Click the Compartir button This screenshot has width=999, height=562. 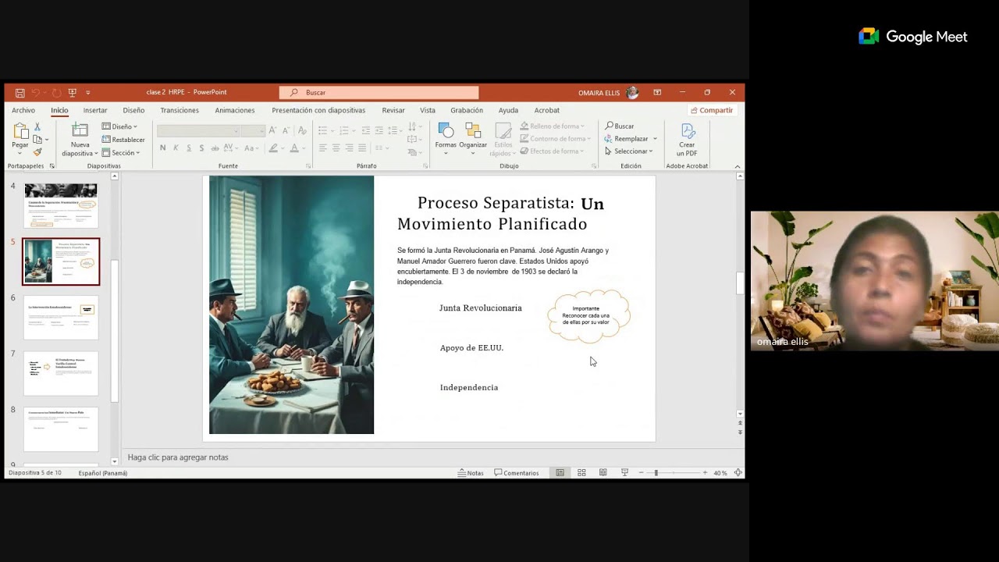712,110
